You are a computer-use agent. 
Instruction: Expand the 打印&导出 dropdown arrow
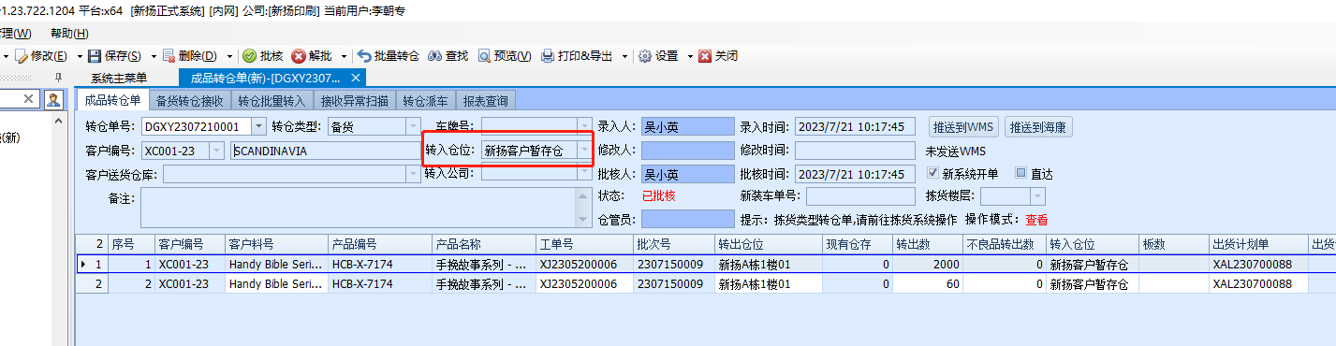[624, 56]
